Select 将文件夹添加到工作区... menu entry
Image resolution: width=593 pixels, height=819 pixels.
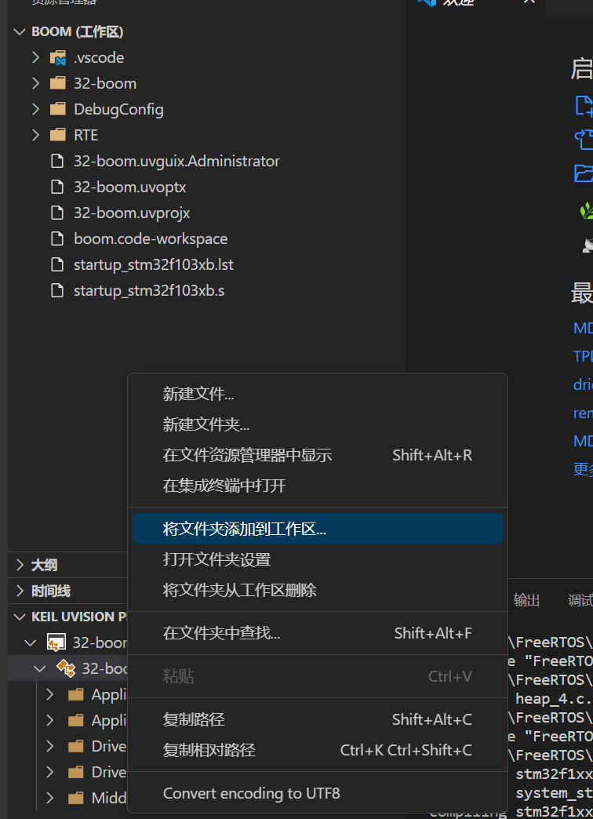pos(317,529)
